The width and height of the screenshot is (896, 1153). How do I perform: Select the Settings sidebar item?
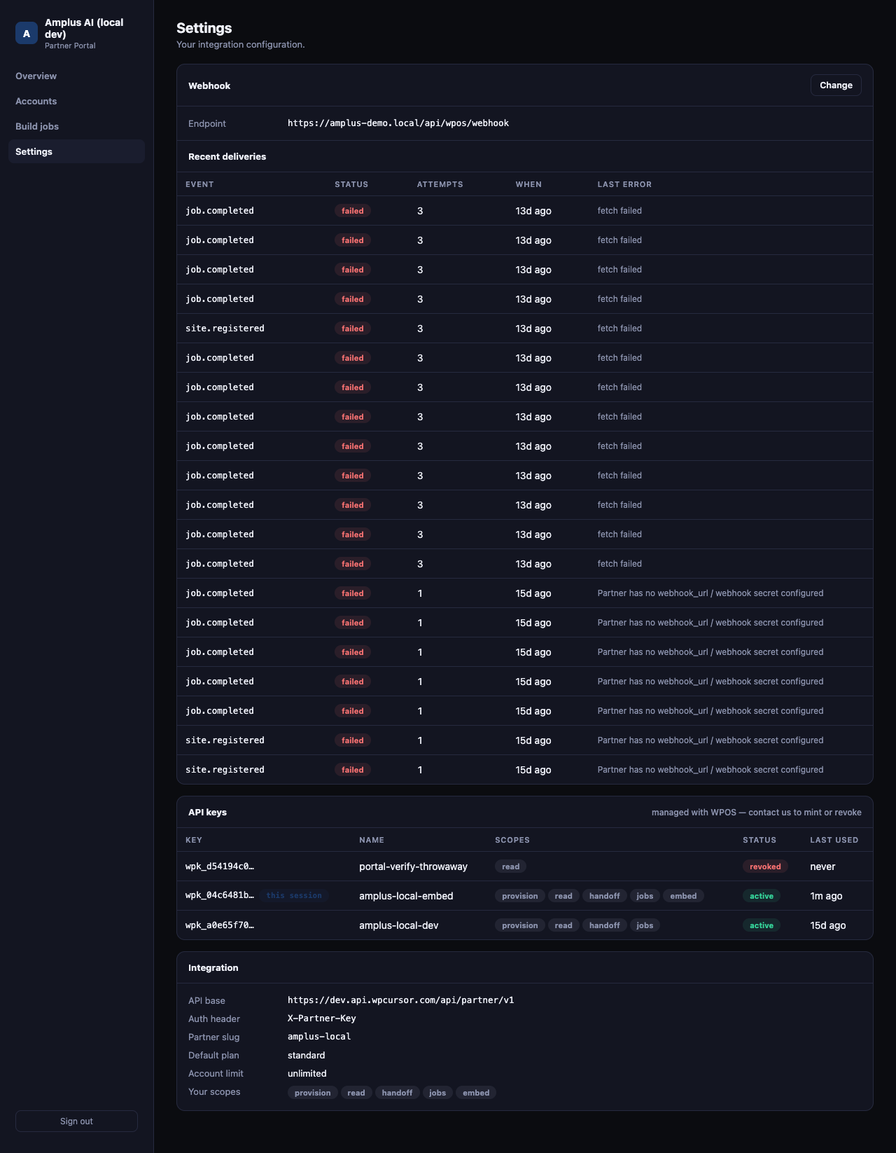[x=76, y=151]
